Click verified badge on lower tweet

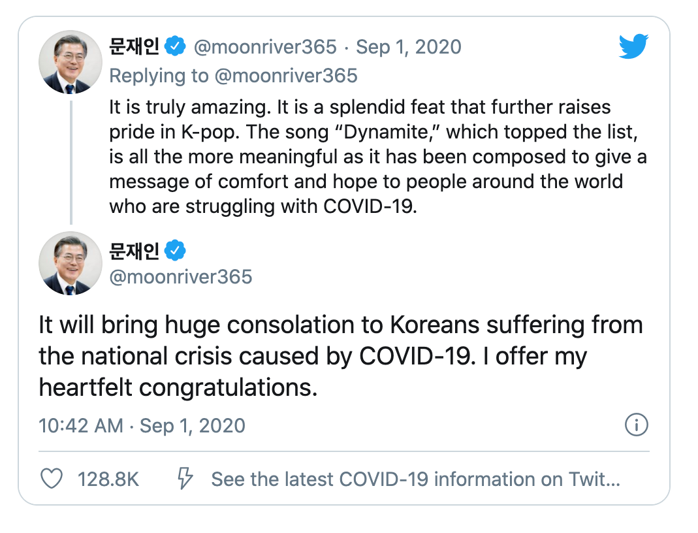pyautogui.click(x=175, y=250)
